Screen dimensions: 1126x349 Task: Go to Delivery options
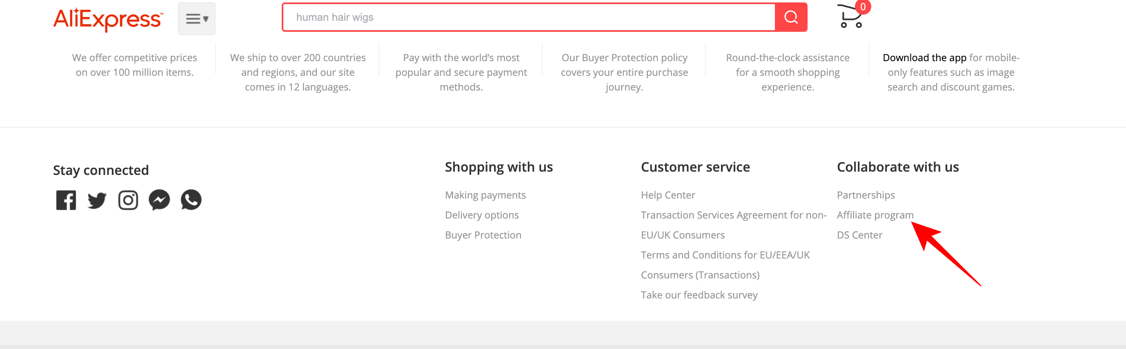pos(482,215)
